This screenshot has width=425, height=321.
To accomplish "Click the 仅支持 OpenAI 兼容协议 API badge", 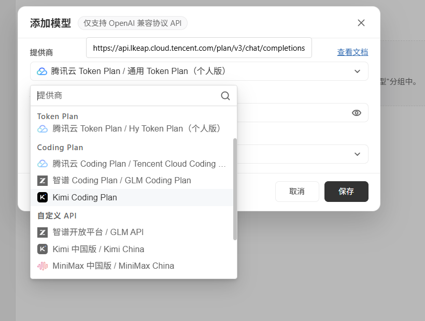I will 133,23.
